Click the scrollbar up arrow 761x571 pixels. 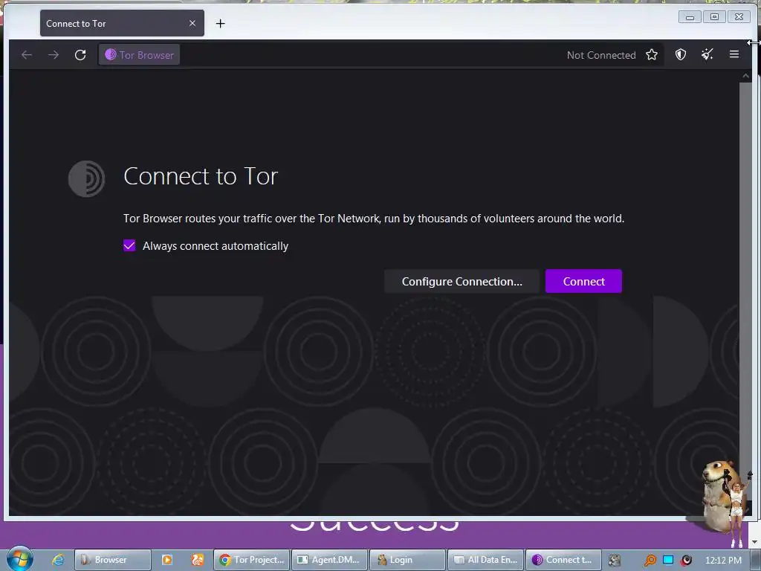click(x=745, y=77)
